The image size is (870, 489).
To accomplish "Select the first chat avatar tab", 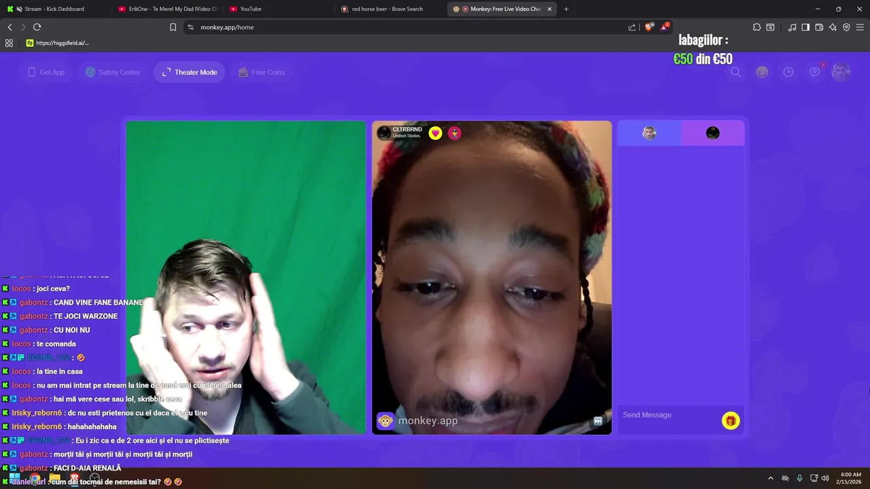I will coord(649,133).
